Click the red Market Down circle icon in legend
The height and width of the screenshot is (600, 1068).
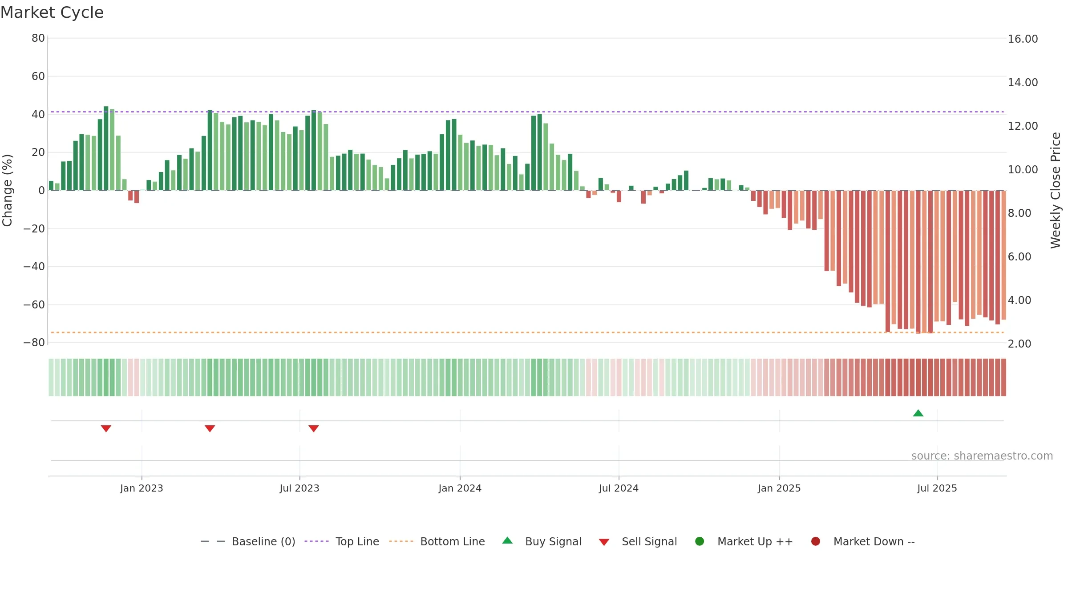point(816,541)
